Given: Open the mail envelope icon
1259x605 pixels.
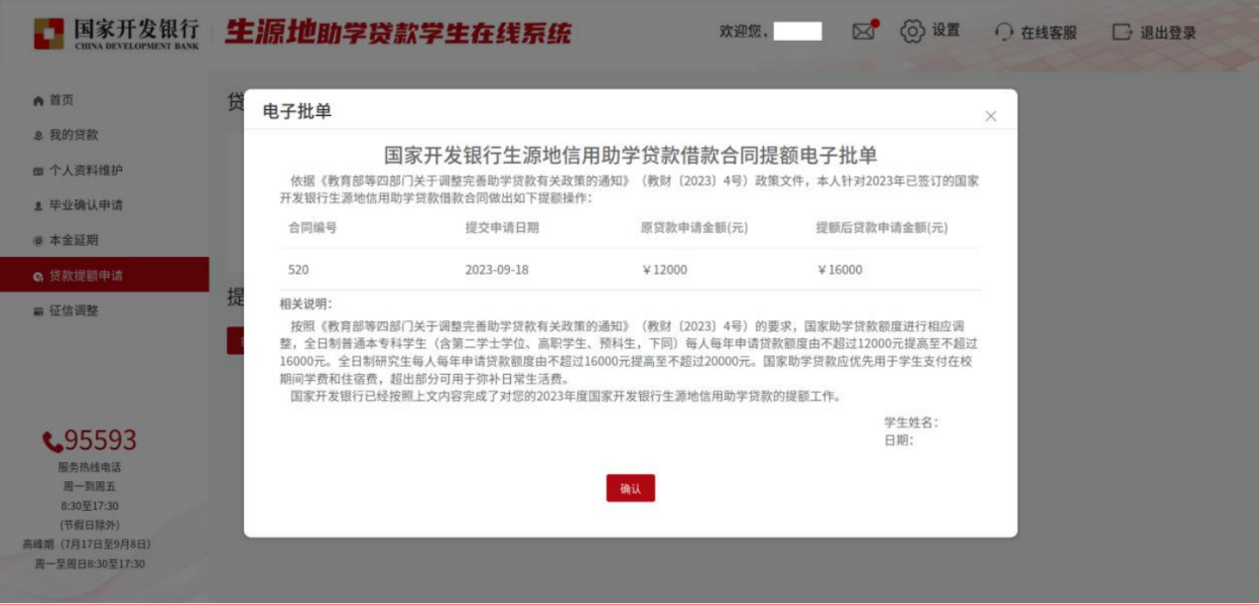Looking at the screenshot, I should pyautogui.click(x=864, y=31).
